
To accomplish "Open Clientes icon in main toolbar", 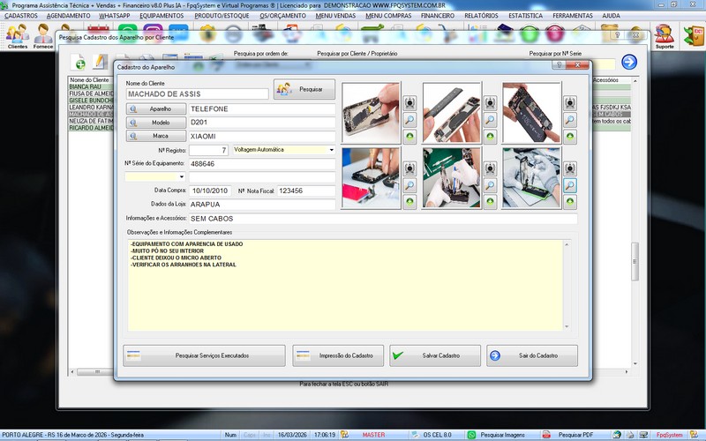I will point(17,36).
